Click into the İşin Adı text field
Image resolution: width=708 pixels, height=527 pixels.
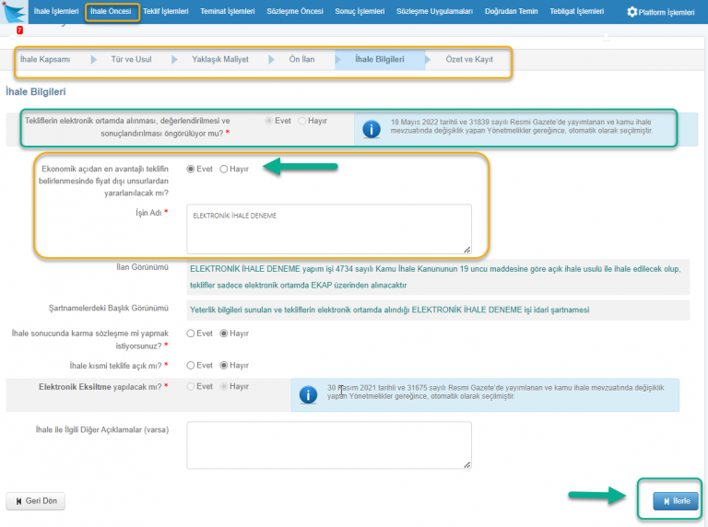[x=328, y=228]
